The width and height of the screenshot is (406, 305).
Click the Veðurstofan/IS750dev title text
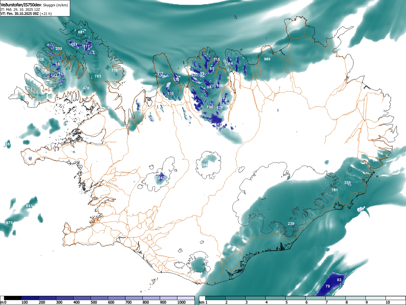21,5
